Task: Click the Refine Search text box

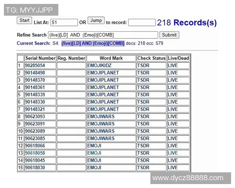Action: [103, 35]
